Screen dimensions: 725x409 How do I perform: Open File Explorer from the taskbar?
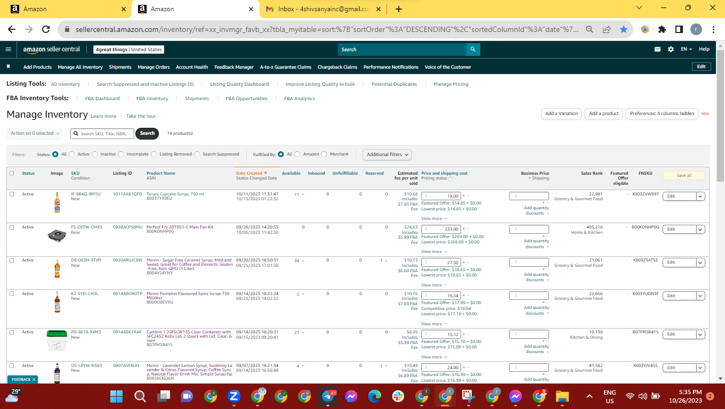tap(562, 396)
